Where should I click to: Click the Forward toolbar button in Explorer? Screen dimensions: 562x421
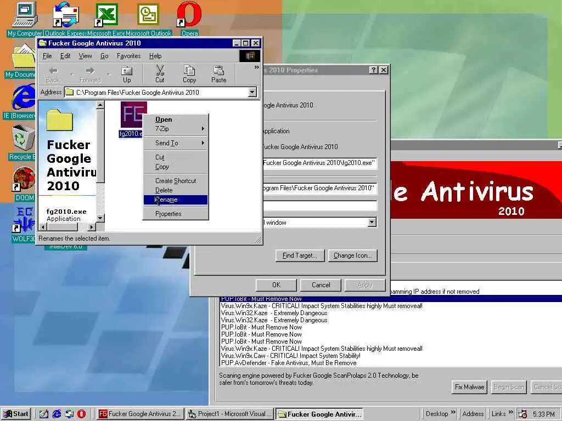(90, 75)
